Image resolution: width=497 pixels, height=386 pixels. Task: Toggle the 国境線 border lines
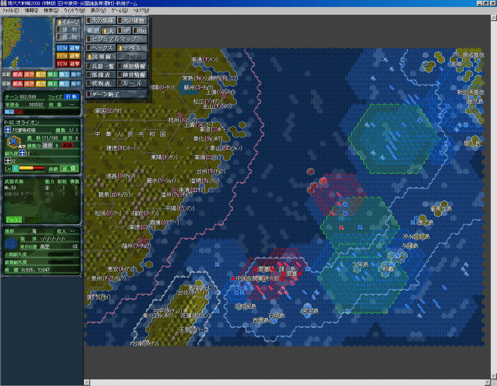[x=101, y=57]
